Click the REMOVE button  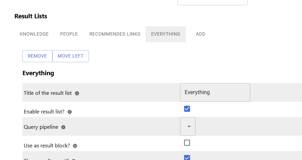[37, 56]
